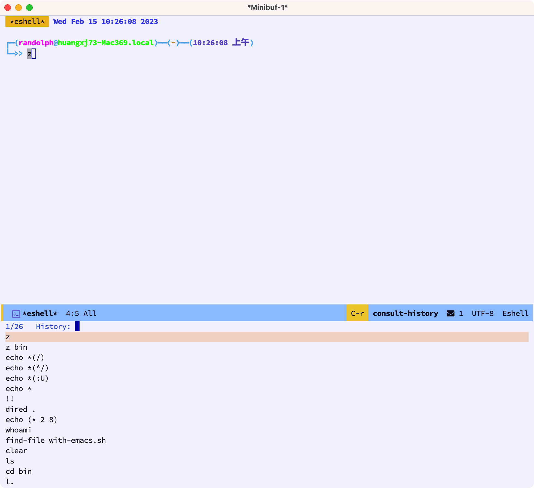The width and height of the screenshot is (534, 488).
Task: Click the terminal icon in the mode line
Action: pyautogui.click(x=16, y=314)
